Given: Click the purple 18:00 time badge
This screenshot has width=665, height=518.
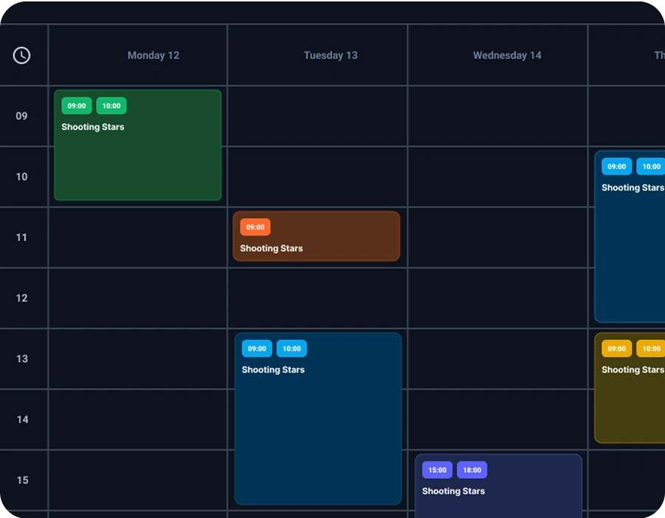Looking at the screenshot, I should (x=472, y=470).
